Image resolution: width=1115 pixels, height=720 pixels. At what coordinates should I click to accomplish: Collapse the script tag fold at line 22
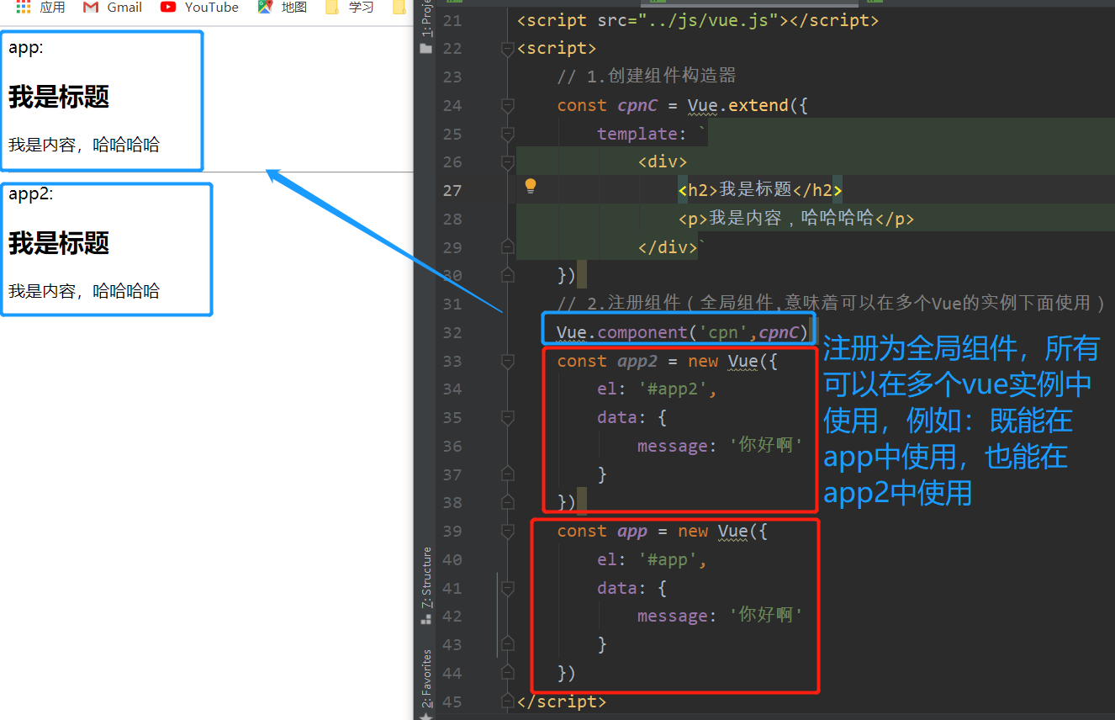coord(507,50)
